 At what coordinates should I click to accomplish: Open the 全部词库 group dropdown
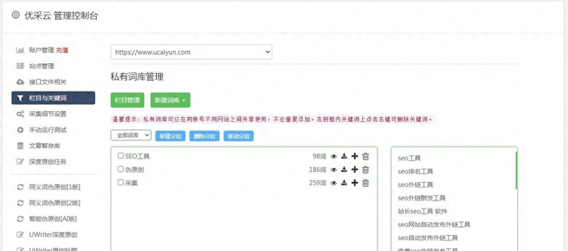point(131,135)
